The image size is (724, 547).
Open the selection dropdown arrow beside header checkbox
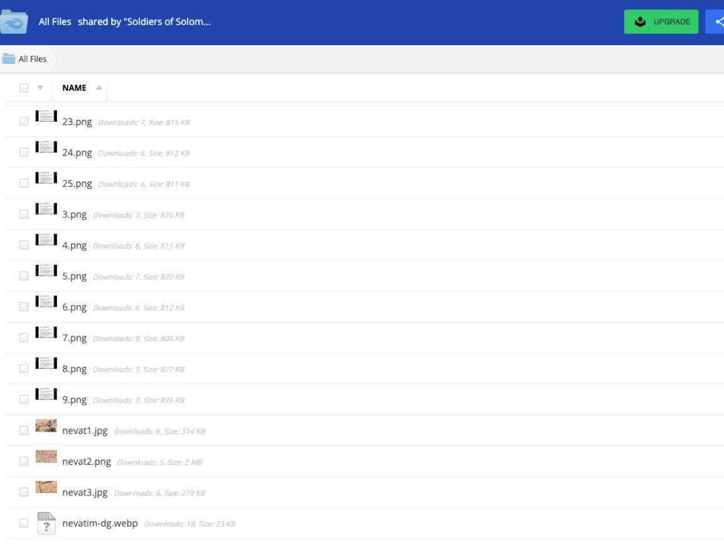(x=40, y=88)
